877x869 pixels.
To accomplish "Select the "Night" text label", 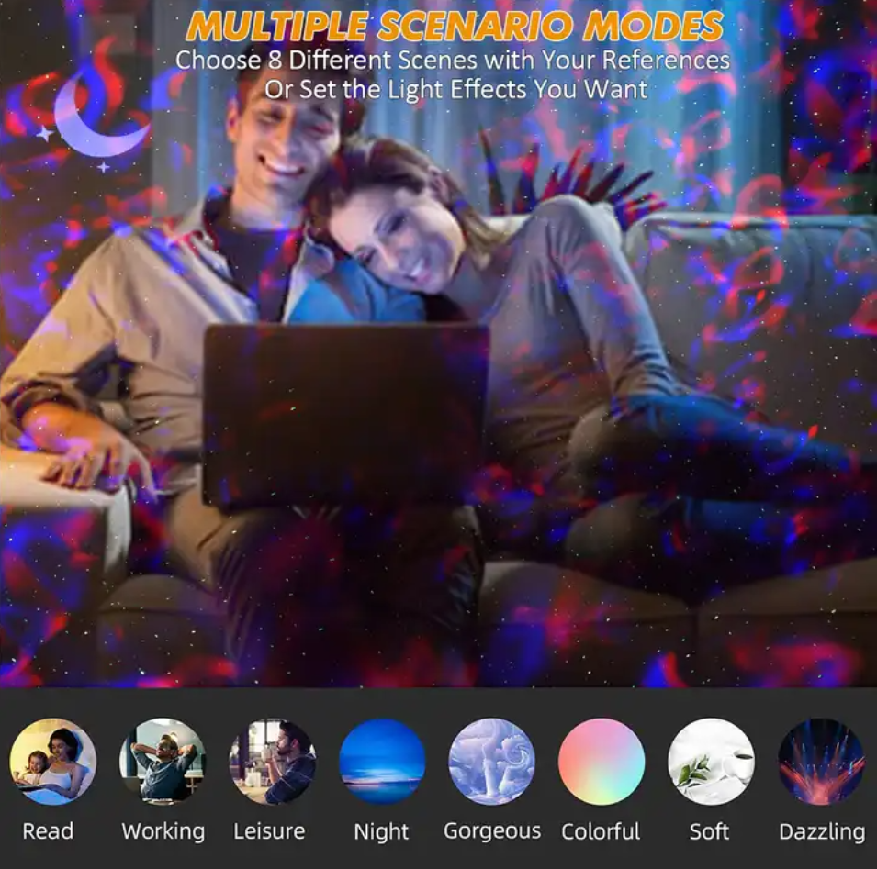I will click(x=381, y=832).
